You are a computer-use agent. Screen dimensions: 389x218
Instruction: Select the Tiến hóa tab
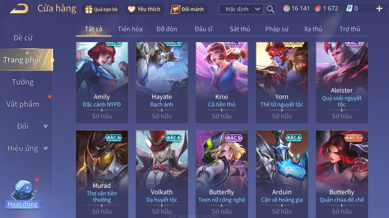(x=130, y=29)
